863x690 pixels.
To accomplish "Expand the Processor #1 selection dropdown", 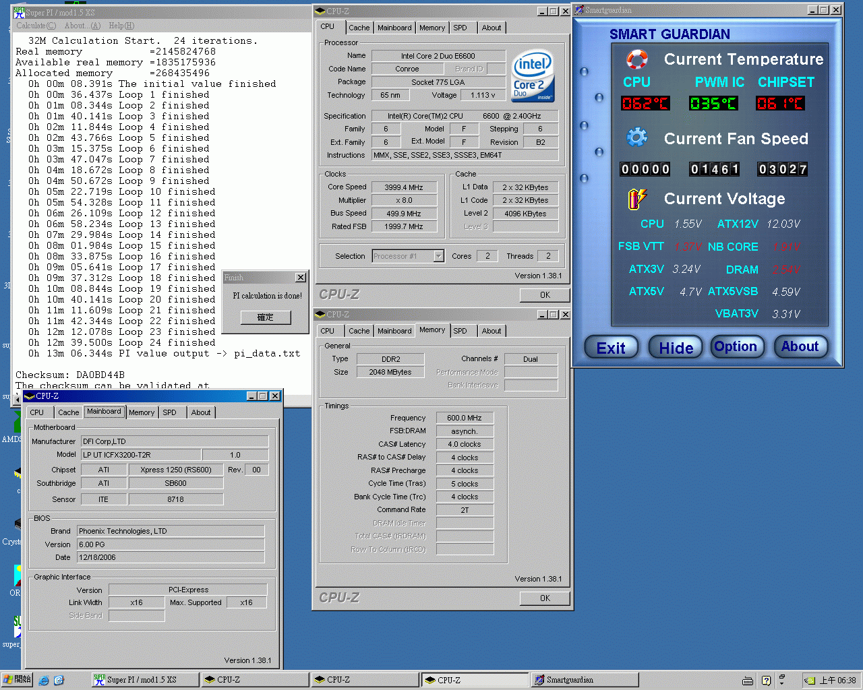I will [x=439, y=256].
